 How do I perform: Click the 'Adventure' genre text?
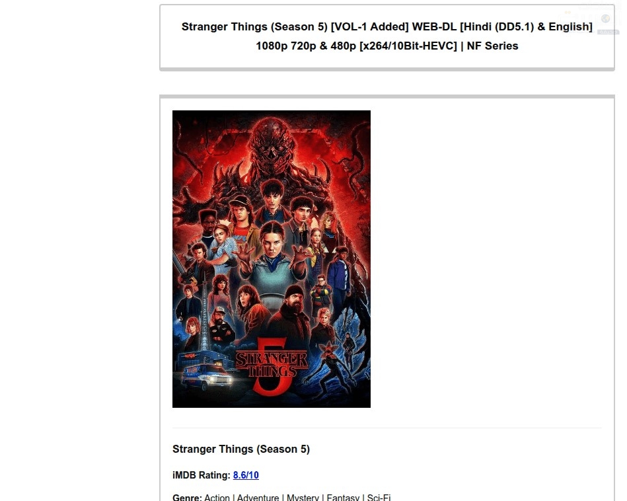258,498
